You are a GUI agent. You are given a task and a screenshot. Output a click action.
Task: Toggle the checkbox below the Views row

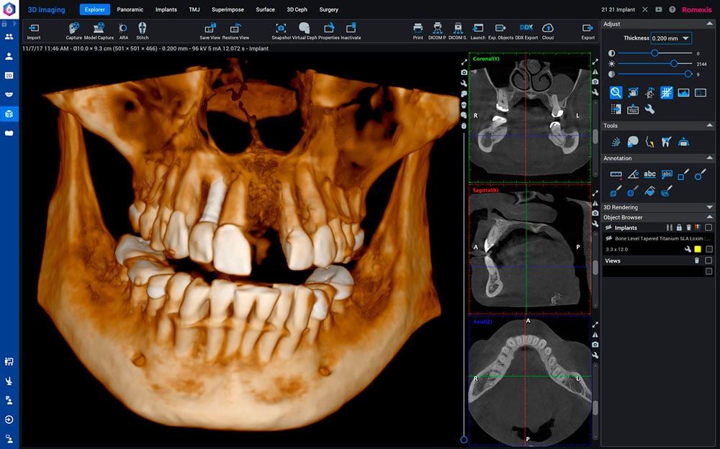coord(708,271)
